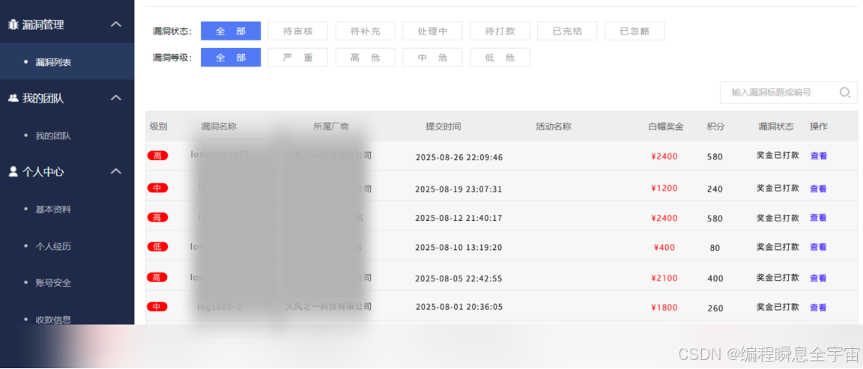Collapse the 漏洞管理 section chevron
Image resolution: width=863 pixels, height=369 pixels.
(115, 24)
